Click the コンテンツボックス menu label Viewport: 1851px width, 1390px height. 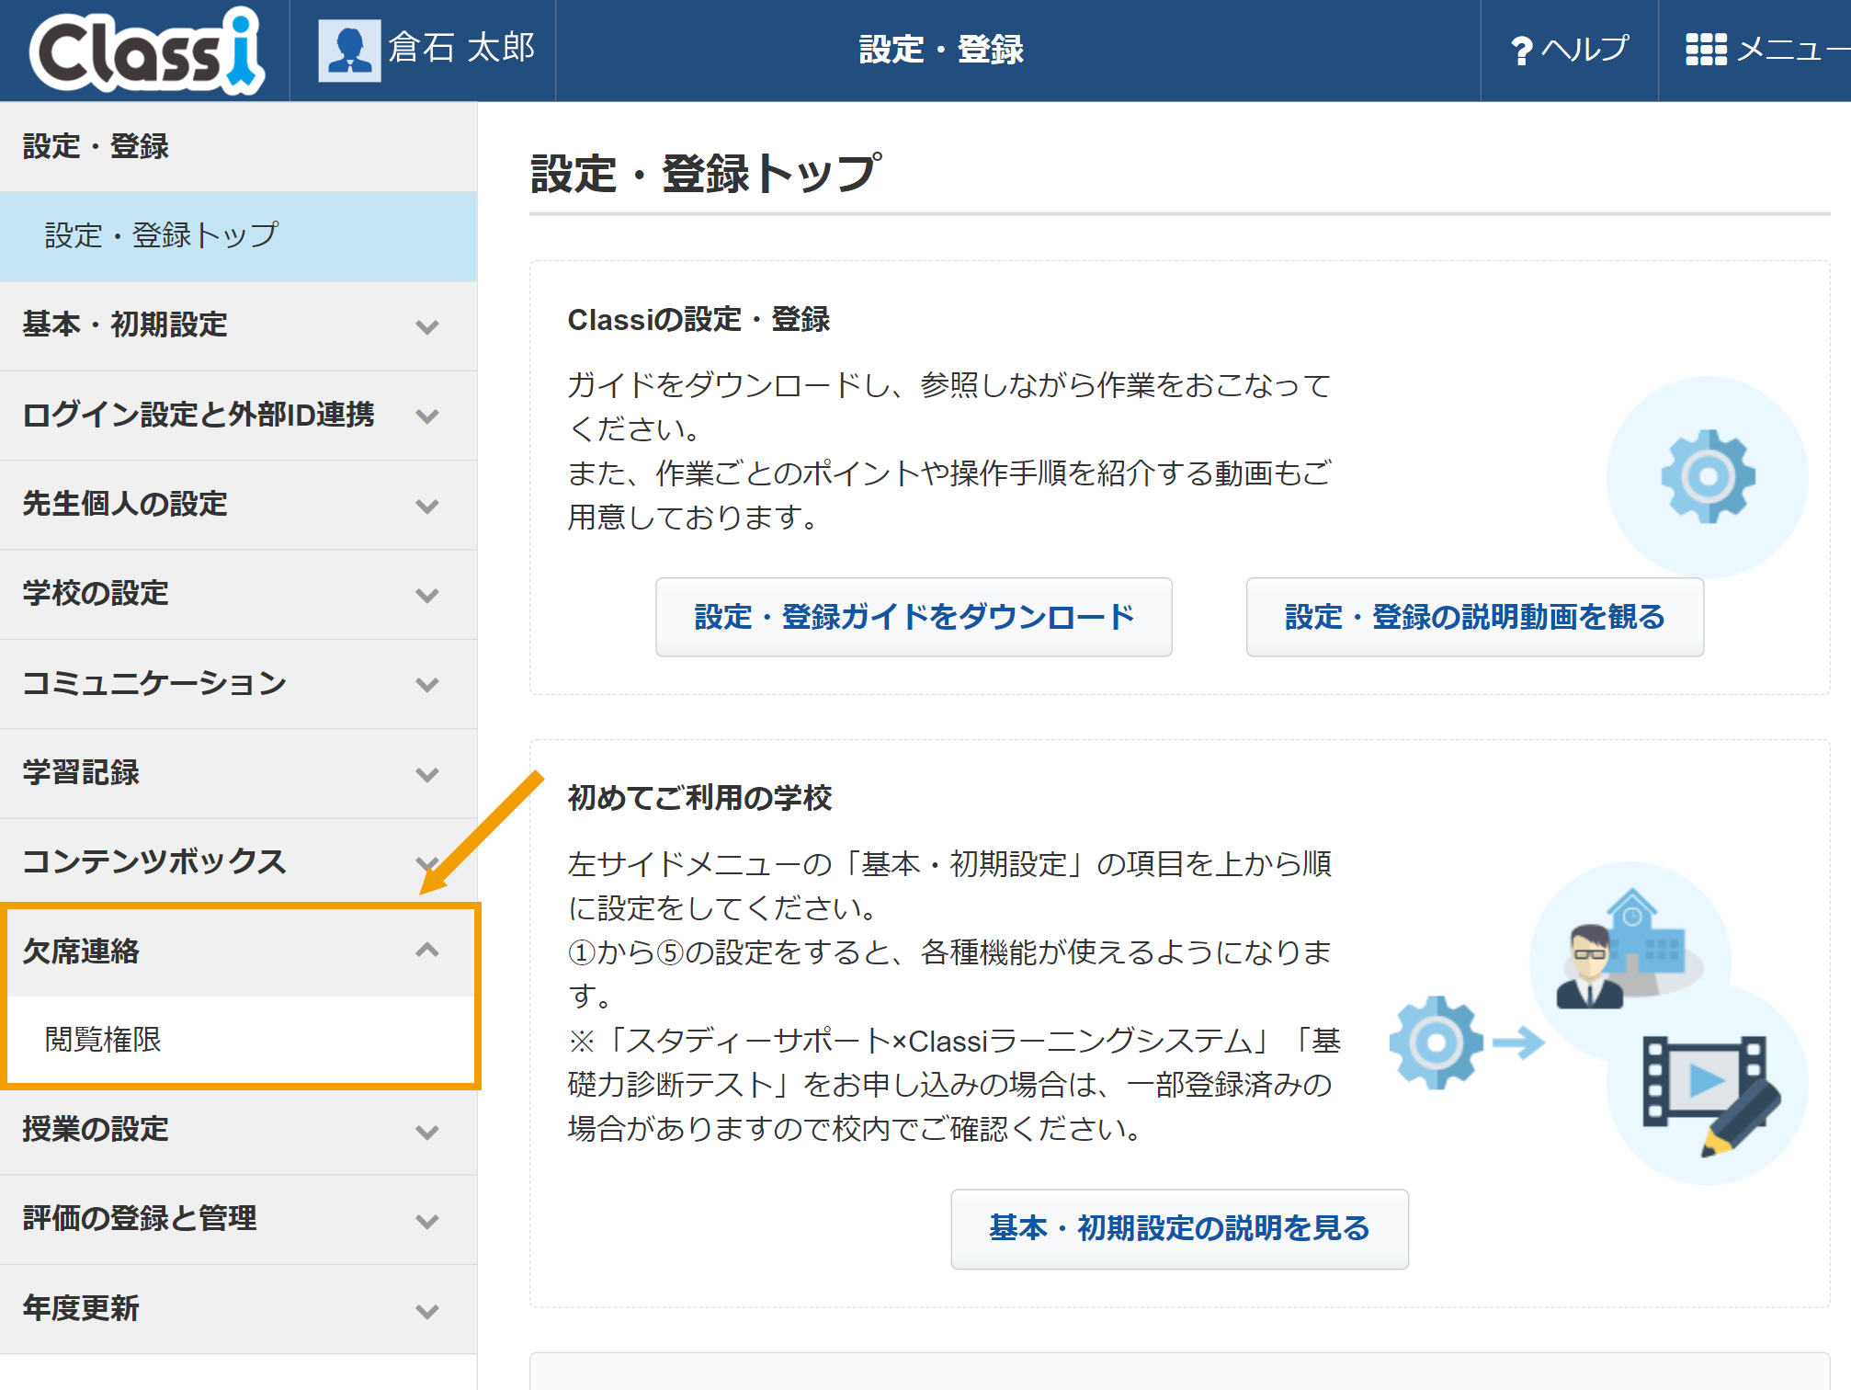point(154,861)
